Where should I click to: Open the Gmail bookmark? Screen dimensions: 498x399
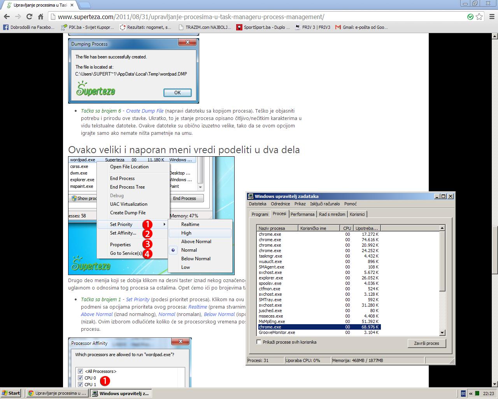pos(361,27)
